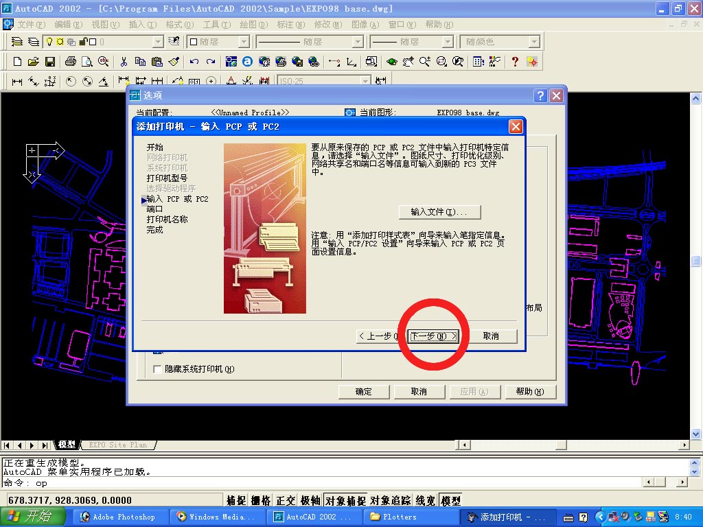Click the Paste clipboard icon
The width and height of the screenshot is (703, 527).
(157, 62)
